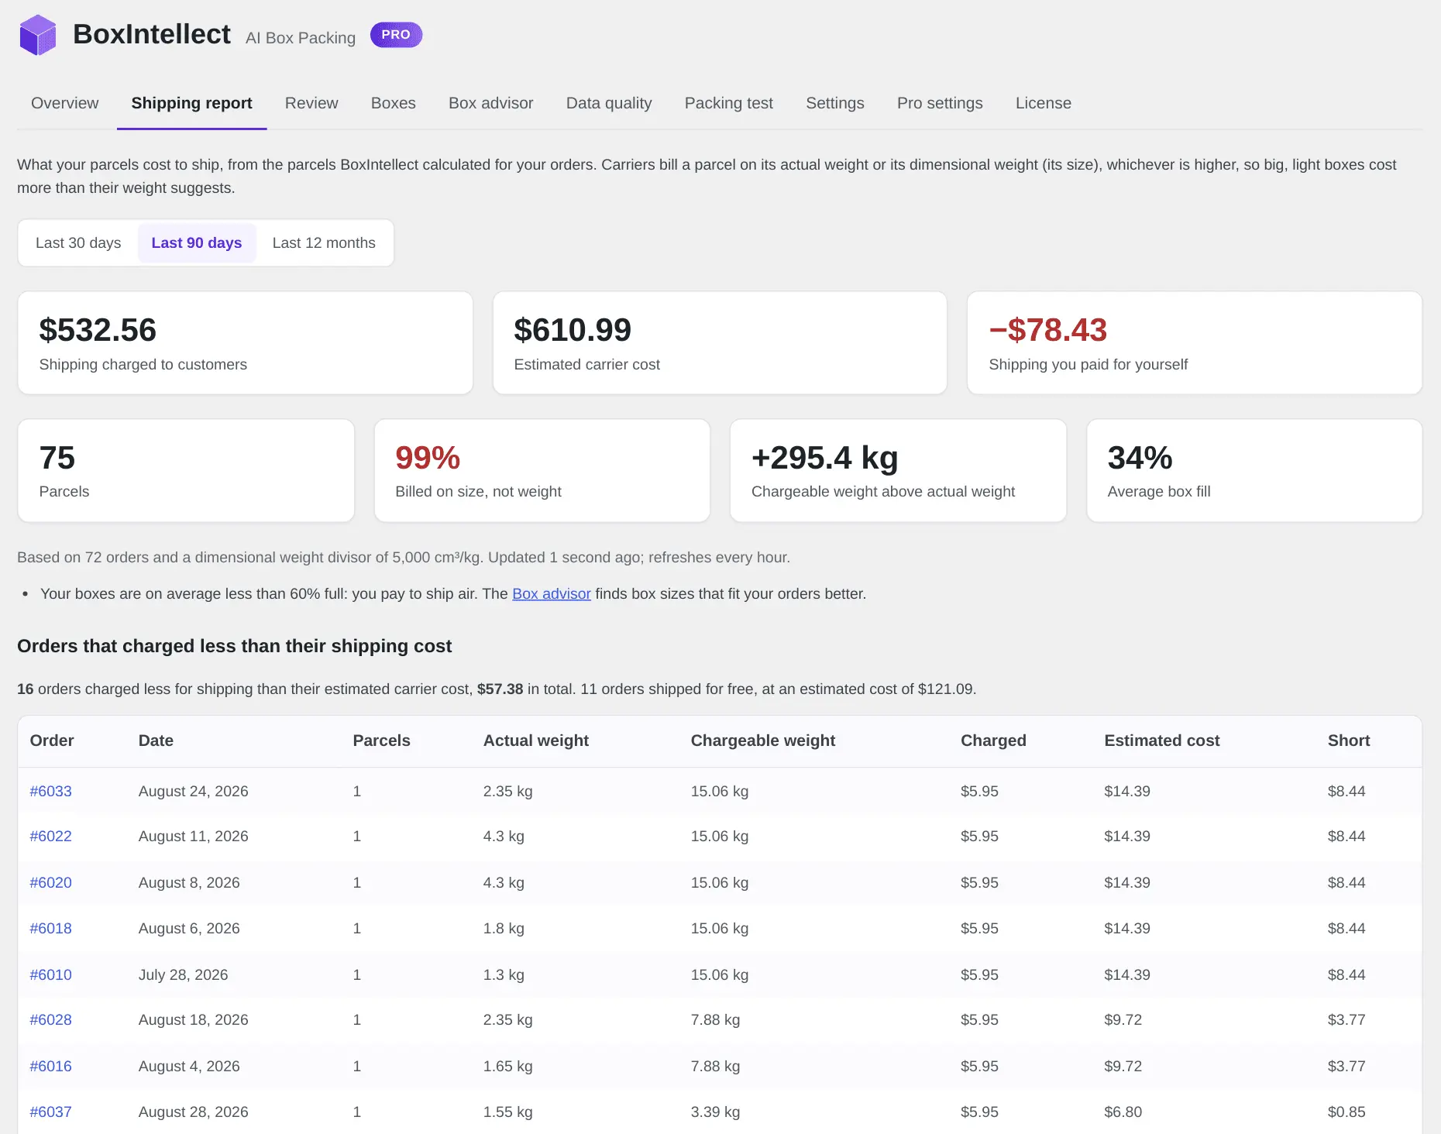Select the Last 90 days range
Image resolution: width=1441 pixels, height=1134 pixels.
[197, 243]
